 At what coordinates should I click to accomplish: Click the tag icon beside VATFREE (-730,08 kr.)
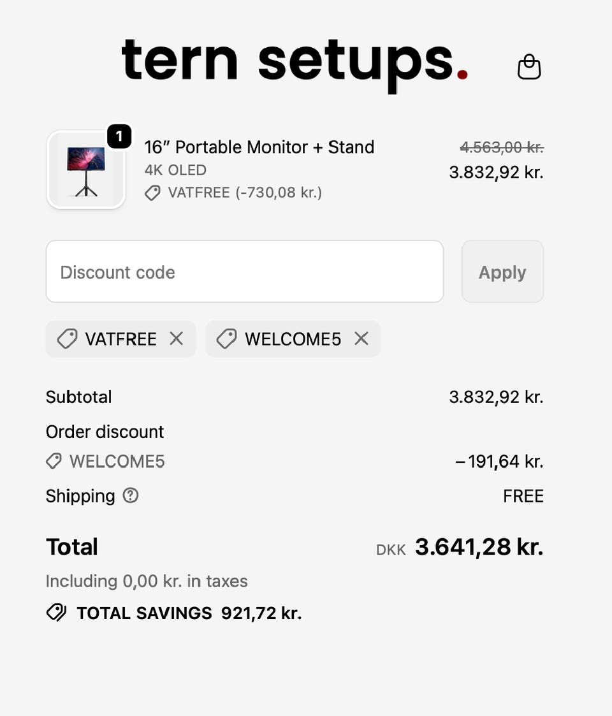(152, 193)
